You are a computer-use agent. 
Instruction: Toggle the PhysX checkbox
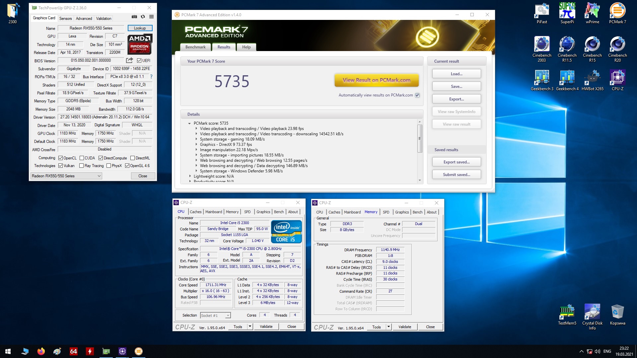(109, 166)
